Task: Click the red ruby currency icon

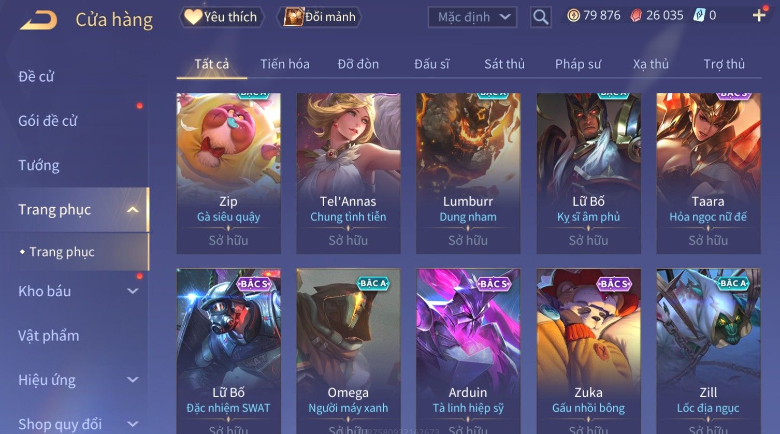Action: coord(636,16)
